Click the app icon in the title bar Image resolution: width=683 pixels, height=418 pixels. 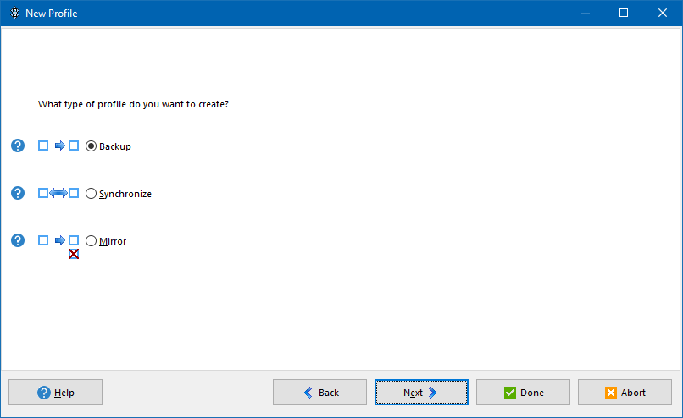(14, 14)
